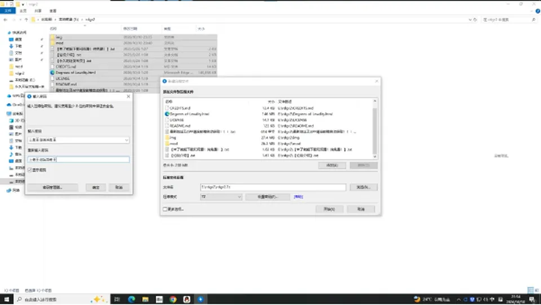This screenshot has width=541, height=305.
Task: Click the archive file name path field
Action: 273,187
